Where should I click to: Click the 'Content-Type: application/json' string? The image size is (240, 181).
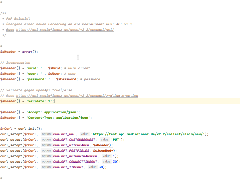58,118
